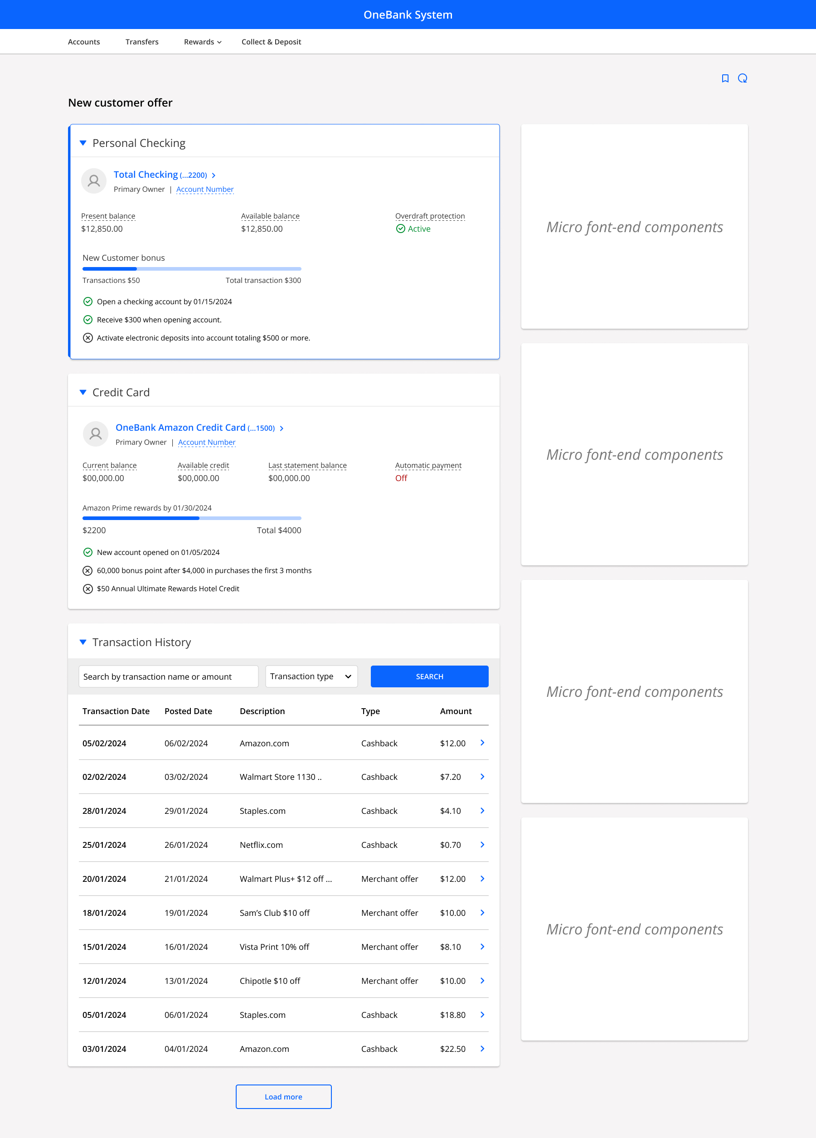
Task: Go to the Transfers menu item
Action: (142, 42)
